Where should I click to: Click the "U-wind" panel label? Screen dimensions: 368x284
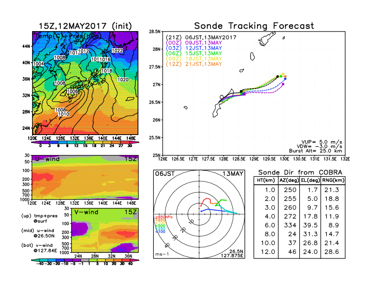click(x=47, y=159)
